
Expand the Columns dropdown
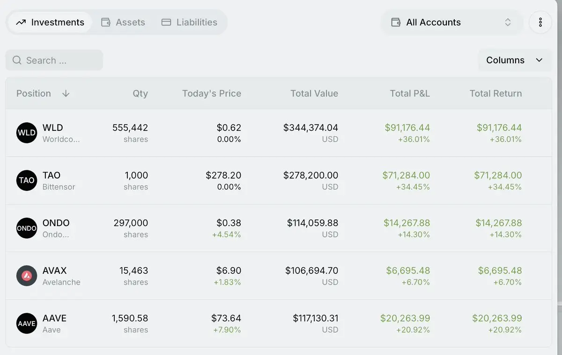coord(515,60)
